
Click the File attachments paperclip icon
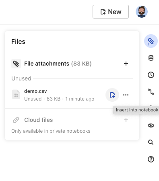coord(16,64)
